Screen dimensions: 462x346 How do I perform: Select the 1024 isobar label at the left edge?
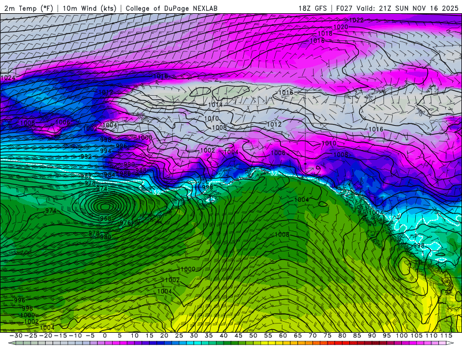pyautogui.click(x=8, y=78)
